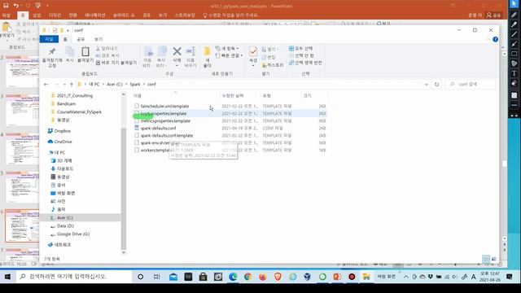Open the PowerPoint Insert ribbon tab
This screenshot has height=293, width=521.
(x=37, y=15)
